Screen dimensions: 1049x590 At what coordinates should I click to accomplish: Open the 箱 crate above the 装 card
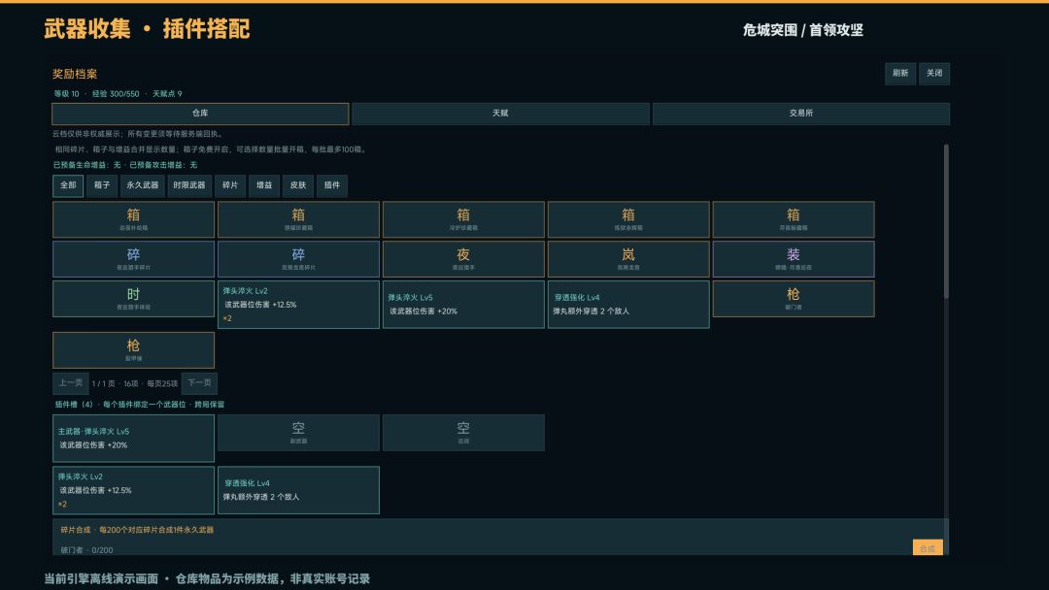(x=793, y=219)
